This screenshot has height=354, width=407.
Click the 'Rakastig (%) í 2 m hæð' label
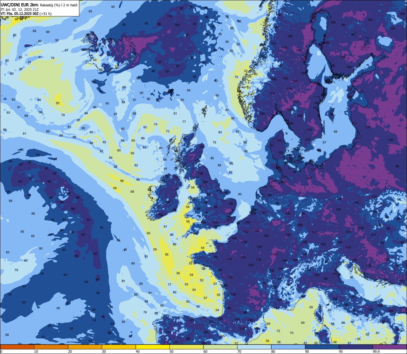[59, 5]
